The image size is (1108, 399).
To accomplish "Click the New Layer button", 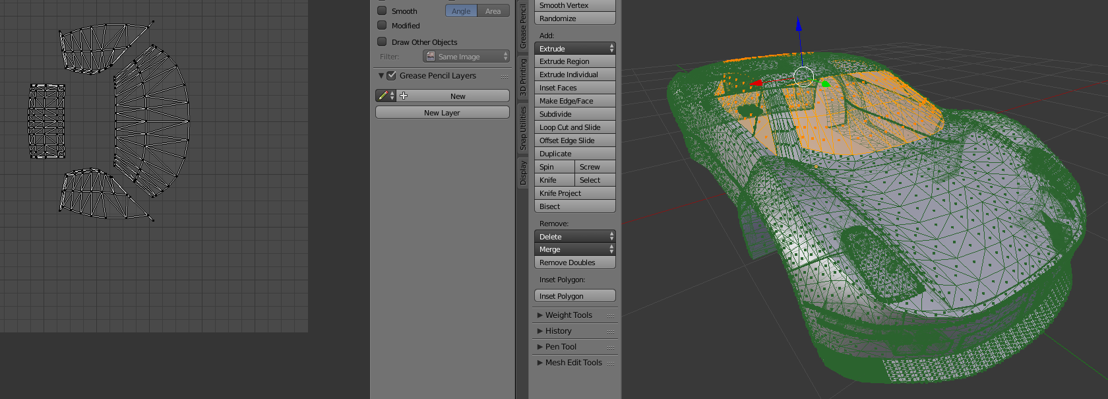I will point(443,113).
